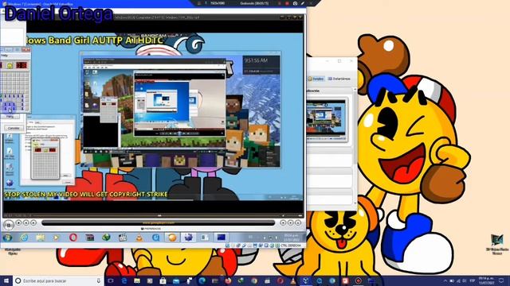This screenshot has height=286, width=510.
Task: Switch to the Instantáneas tab in VirtualBox Manager
Action: click(339, 79)
